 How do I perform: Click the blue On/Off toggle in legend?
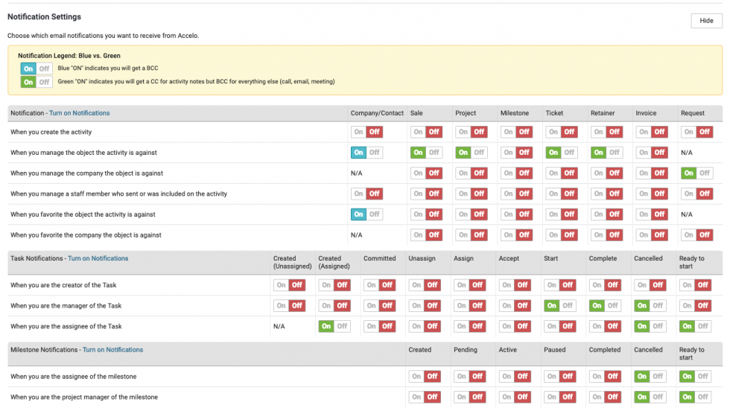(x=36, y=68)
